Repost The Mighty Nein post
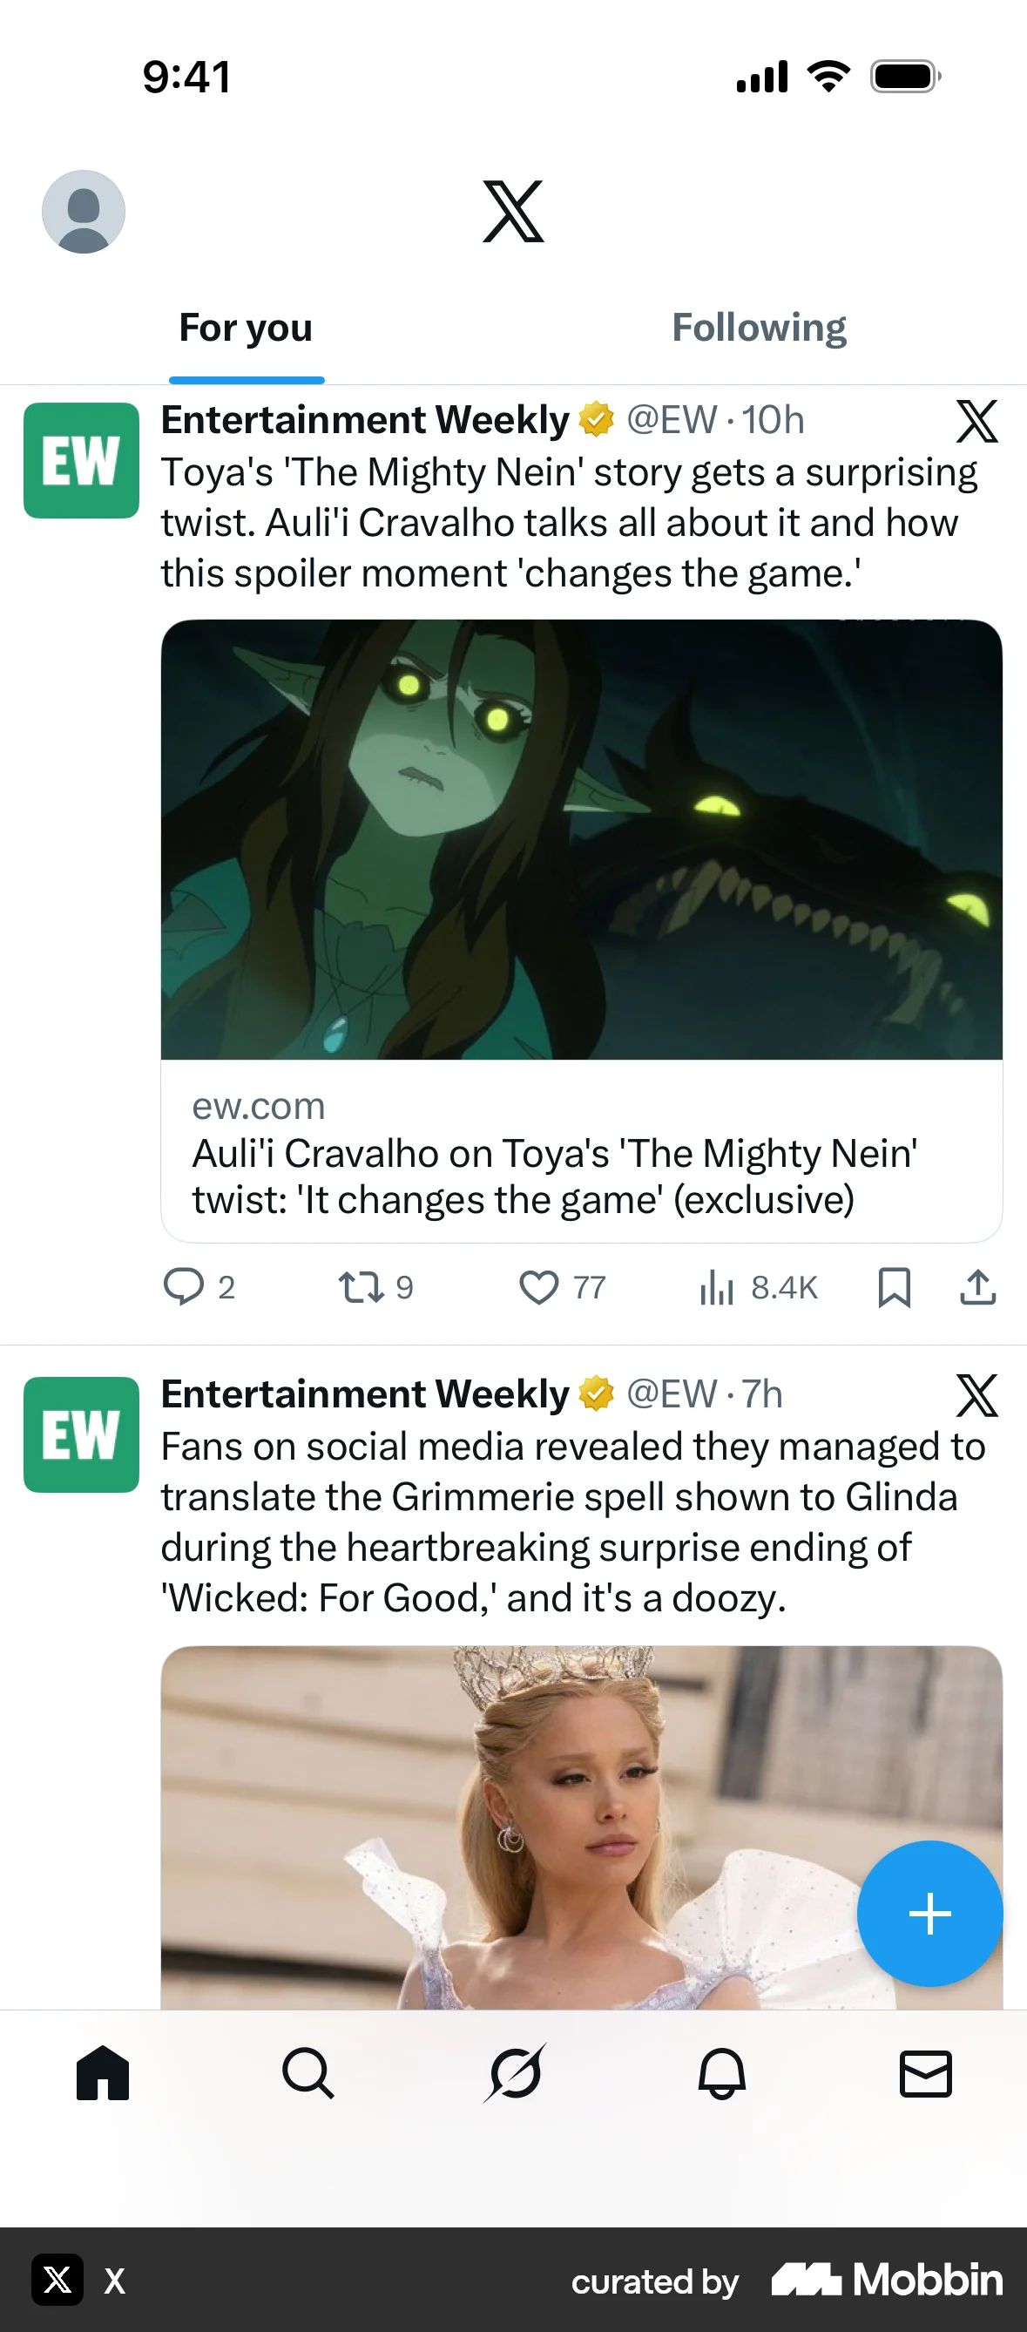 375,1286
